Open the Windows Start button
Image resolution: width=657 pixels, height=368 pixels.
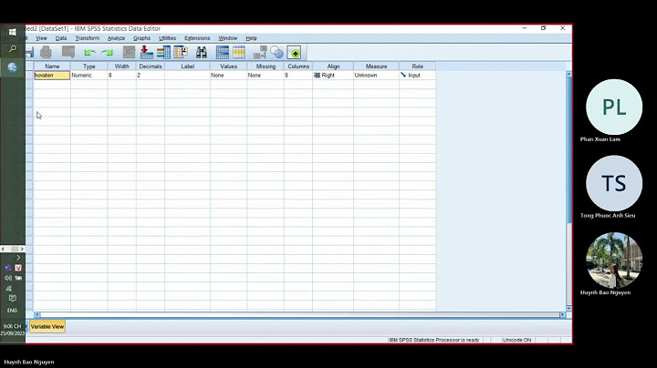point(13,32)
